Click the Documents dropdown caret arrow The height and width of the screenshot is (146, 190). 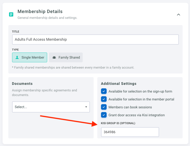pyautogui.click(x=86, y=107)
